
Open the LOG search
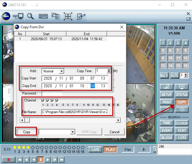182,138
